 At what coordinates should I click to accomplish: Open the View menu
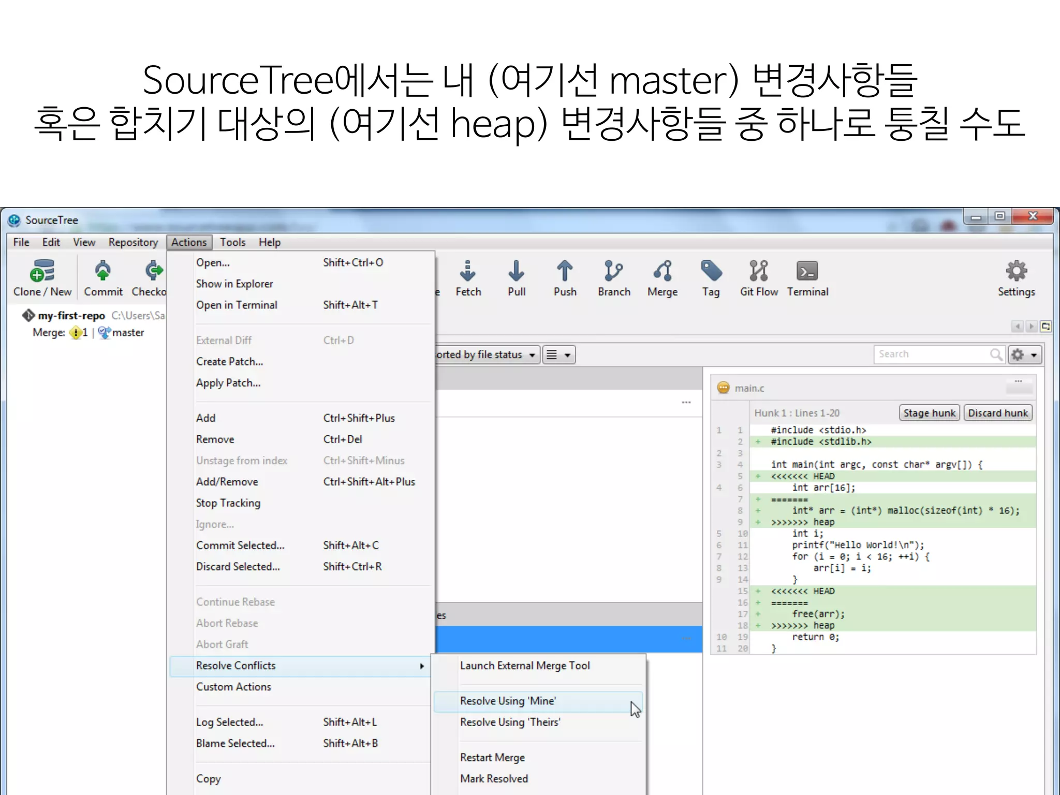click(x=84, y=242)
